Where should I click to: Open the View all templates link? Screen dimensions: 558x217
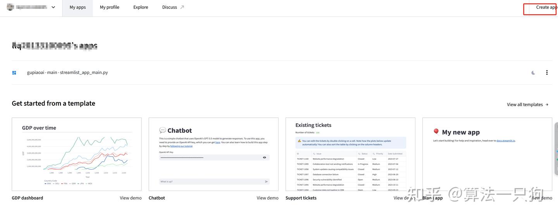point(525,105)
